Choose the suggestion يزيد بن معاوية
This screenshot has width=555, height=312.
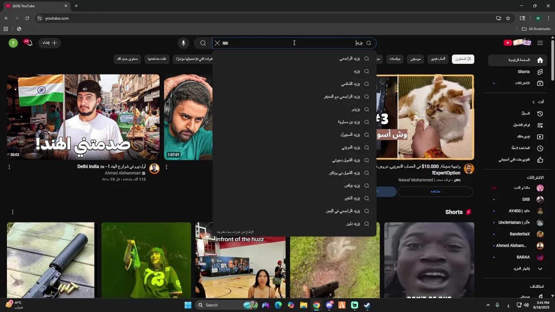(x=294, y=122)
